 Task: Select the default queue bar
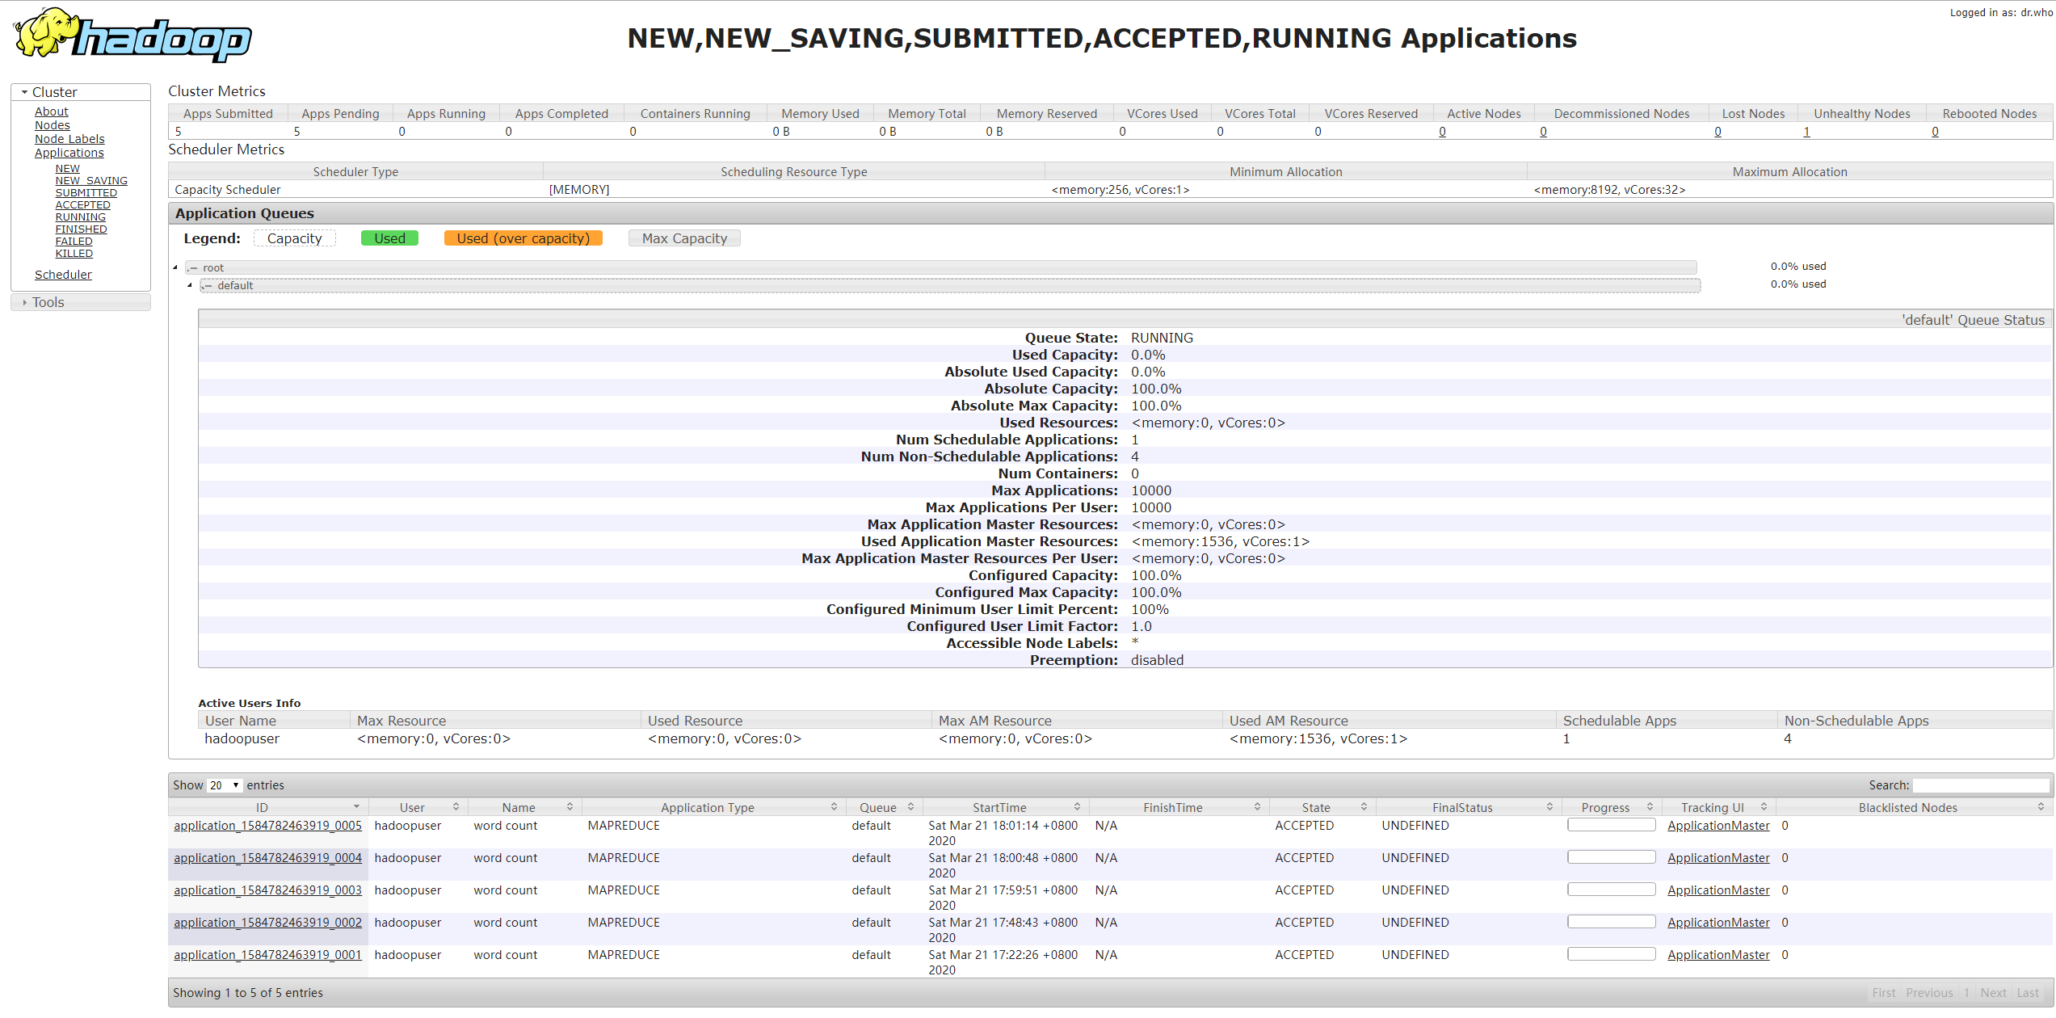click(950, 285)
